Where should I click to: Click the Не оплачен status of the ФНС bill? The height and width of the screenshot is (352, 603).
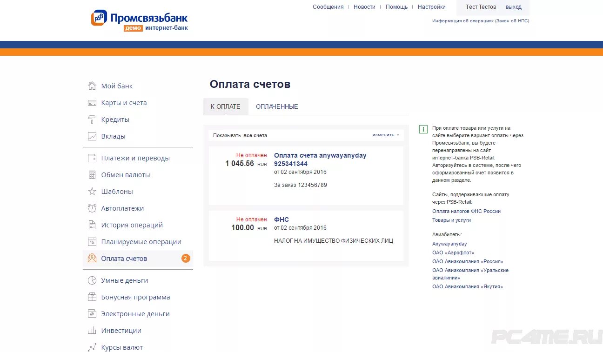tap(251, 219)
